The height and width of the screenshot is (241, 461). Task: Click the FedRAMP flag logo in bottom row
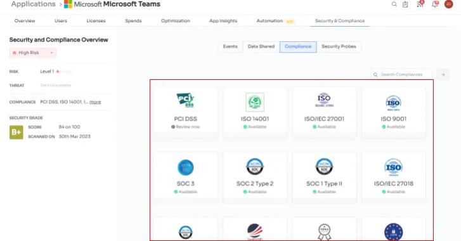point(255,232)
